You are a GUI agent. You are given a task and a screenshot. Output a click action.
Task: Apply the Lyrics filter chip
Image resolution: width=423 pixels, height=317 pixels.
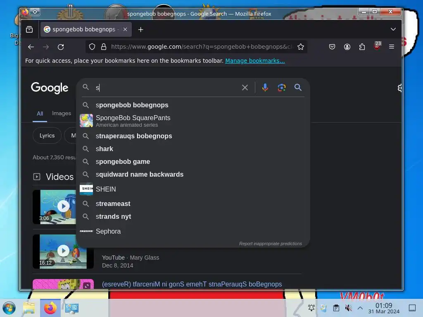[x=47, y=135]
